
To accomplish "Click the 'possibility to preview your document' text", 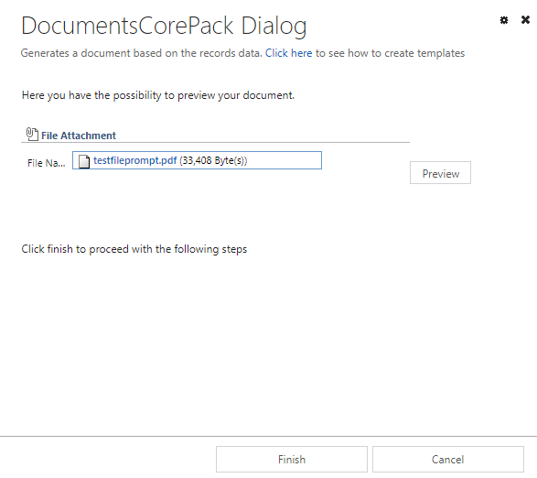I will coord(203,95).
